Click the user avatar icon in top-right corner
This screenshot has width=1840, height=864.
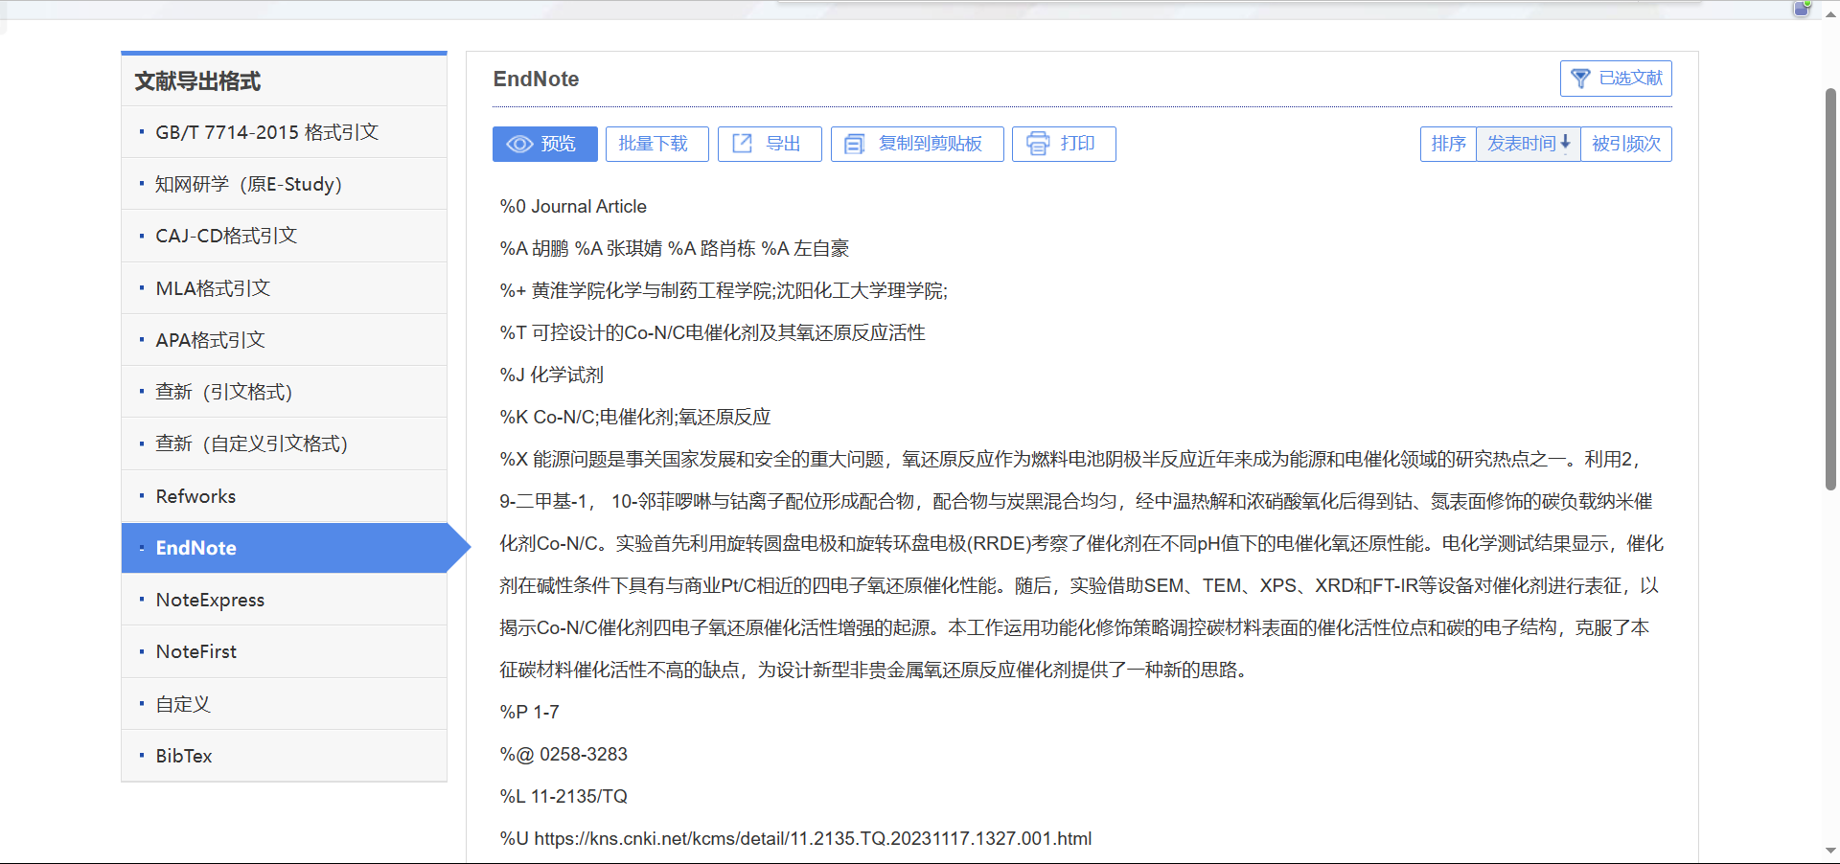1803,9
